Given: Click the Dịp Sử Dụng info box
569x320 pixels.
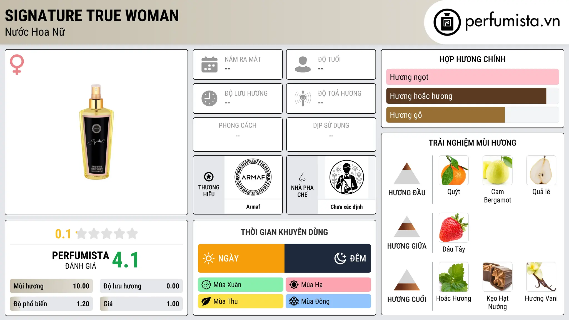Looking at the screenshot, I should [x=331, y=134].
